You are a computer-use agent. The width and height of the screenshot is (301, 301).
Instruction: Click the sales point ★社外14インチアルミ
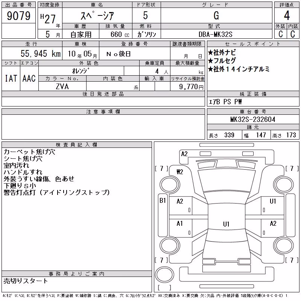tap(239, 69)
